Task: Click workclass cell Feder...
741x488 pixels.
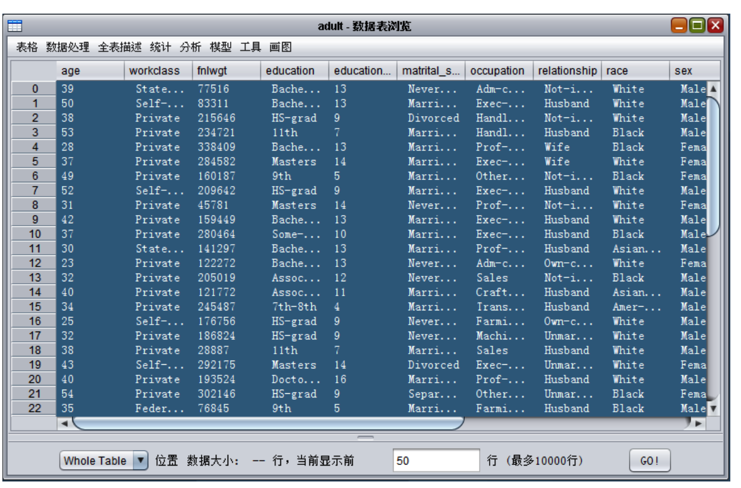Action: 159,408
